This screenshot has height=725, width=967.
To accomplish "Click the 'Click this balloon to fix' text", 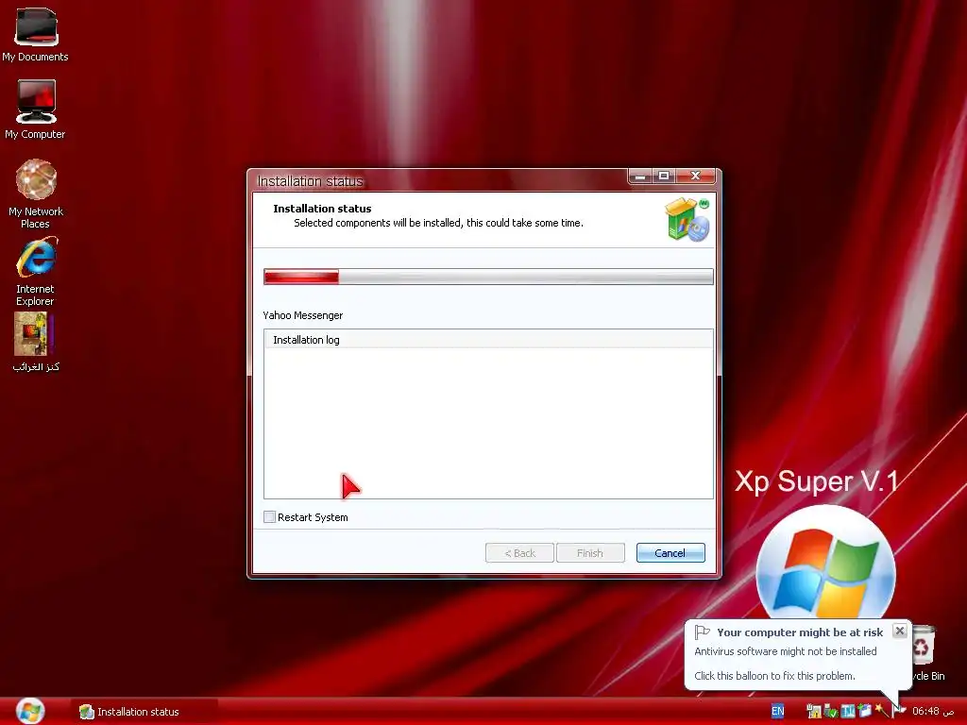I will point(774,676).
